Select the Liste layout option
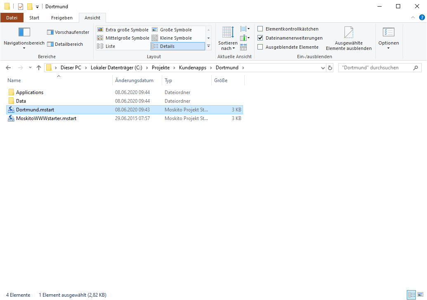 pyautogui.click(x=110, y=46)
